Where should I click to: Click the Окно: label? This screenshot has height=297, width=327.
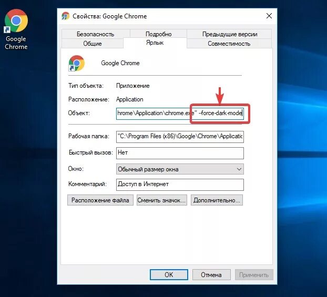[x=76, y=169]
